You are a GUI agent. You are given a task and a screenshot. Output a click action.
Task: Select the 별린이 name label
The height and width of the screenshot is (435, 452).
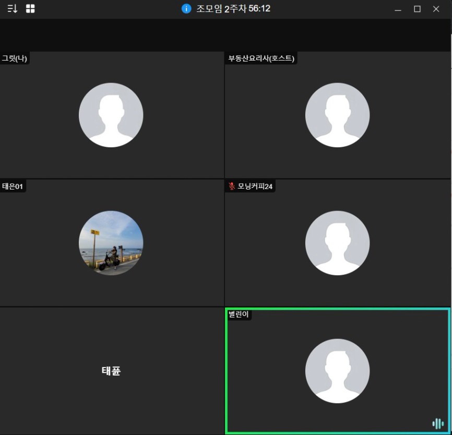[x=239, y=314]
